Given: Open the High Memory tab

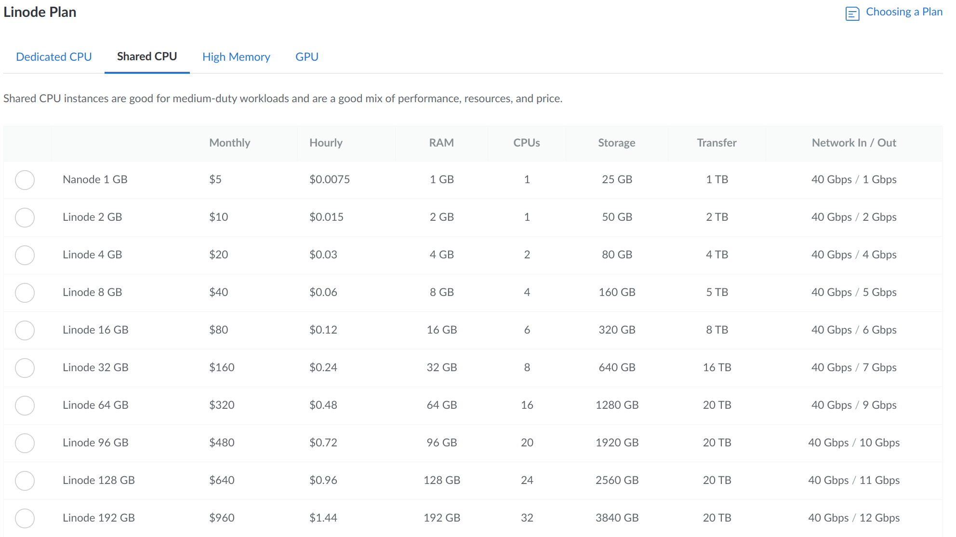Looking at the screenshot, I should tap(236, 57).
